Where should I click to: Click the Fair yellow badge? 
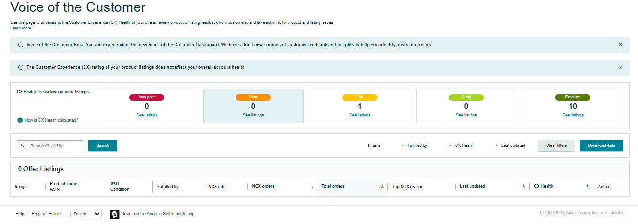pyautogui.click(x=360, y=97)
